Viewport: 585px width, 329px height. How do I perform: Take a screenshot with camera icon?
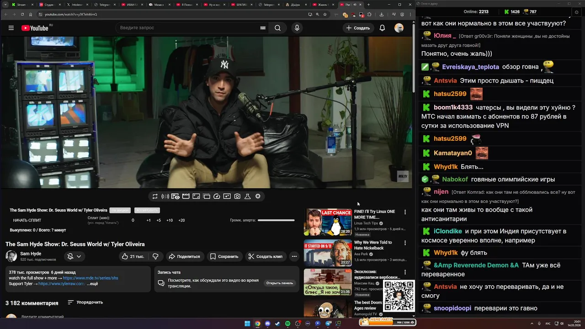237,196
